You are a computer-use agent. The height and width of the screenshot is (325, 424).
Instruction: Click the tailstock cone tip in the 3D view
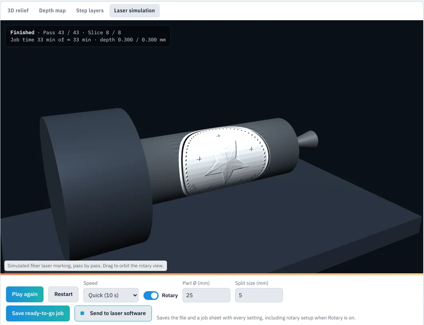tap(308, 140)
